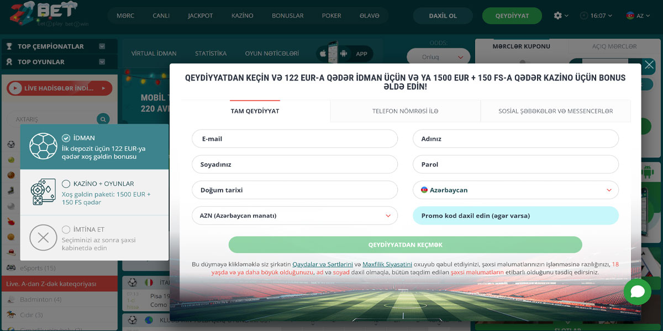The image size is (663, 331).
Task: Click the Live events play icon
Action: [x=15, y=88]
